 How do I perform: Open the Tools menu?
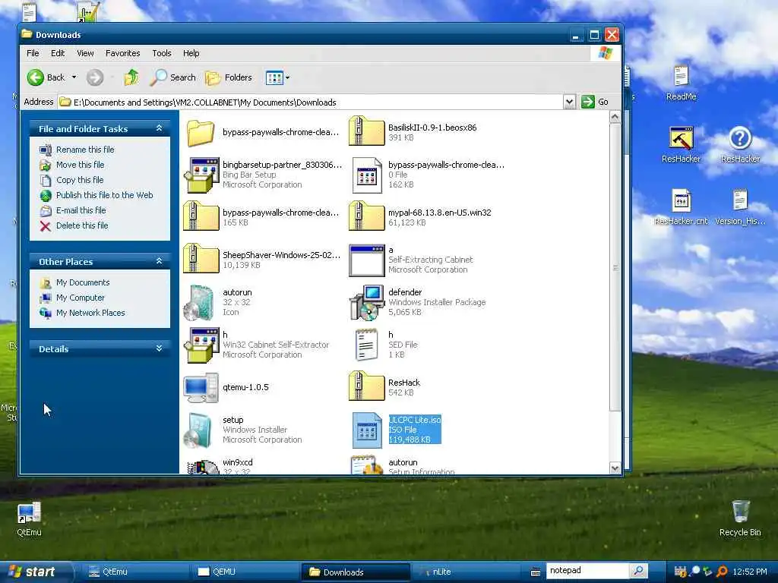[162, 53]
